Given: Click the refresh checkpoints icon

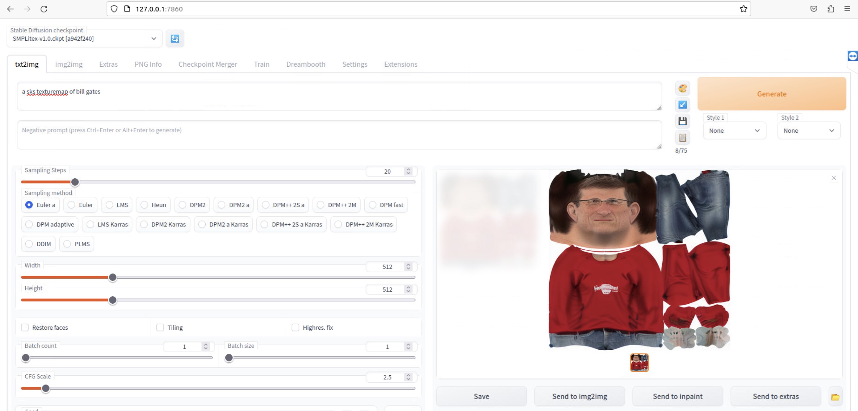Looking at the screenshot, I should click(175, 39).
